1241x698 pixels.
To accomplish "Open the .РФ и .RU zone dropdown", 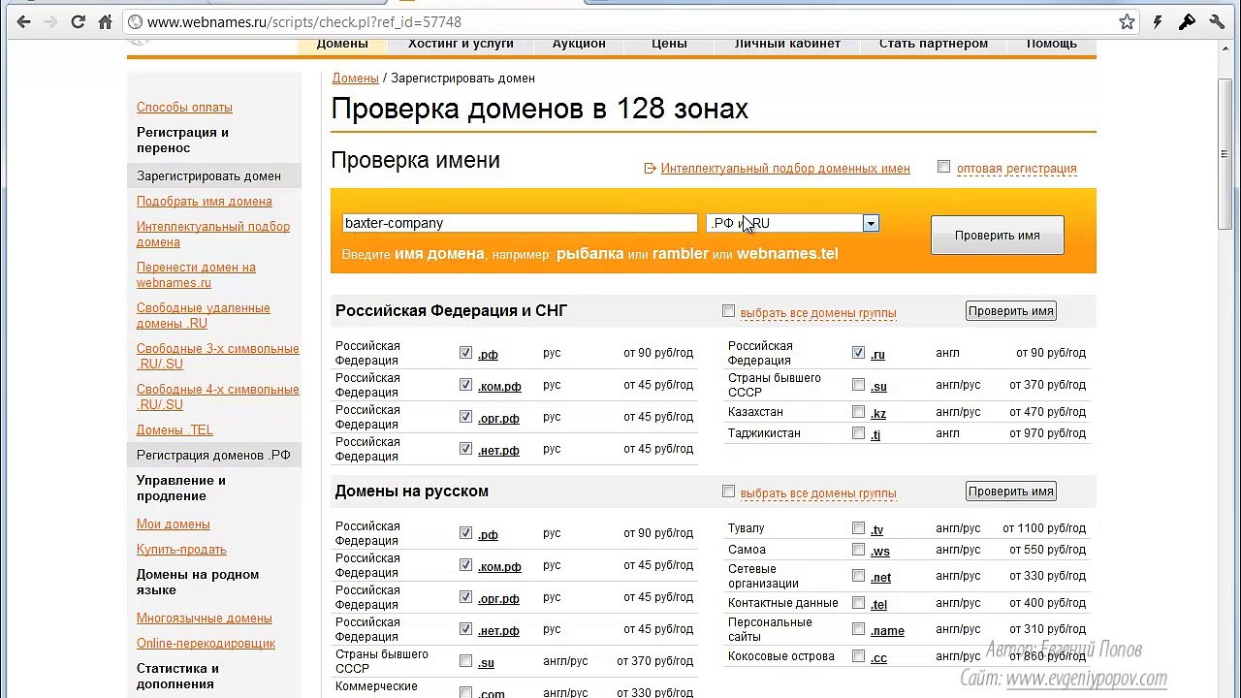I will [793, 223].
